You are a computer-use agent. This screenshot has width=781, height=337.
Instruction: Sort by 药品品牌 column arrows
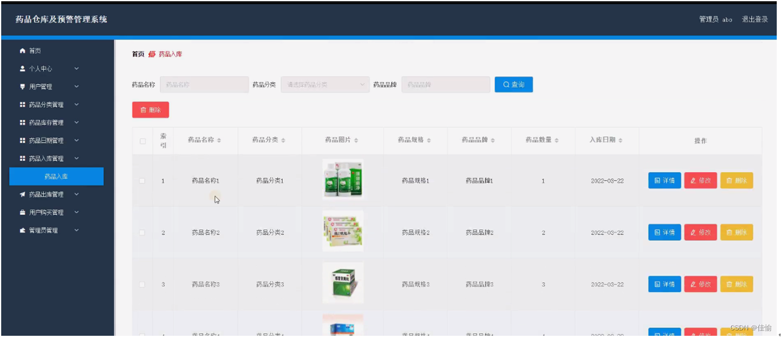493,141
